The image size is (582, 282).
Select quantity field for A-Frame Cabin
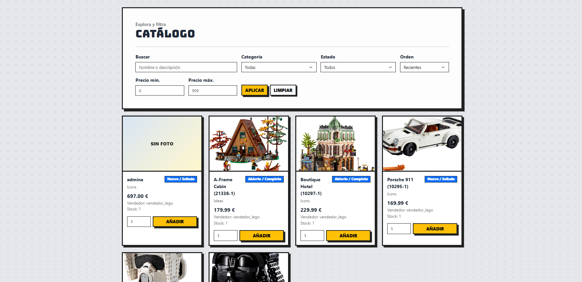[x=226, y=236]
